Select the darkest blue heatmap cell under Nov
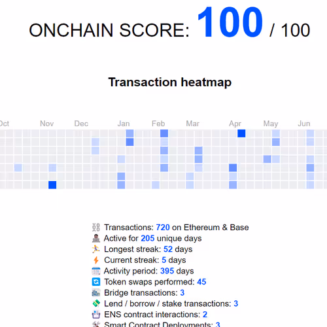Screen dimensions: 327x327 pyautogui.click(x=52, y=185)
